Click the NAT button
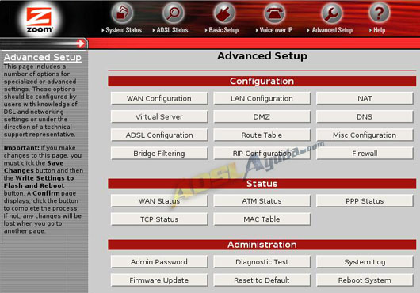This screenshot has width=420, height=293. click(x=365, y=98)
